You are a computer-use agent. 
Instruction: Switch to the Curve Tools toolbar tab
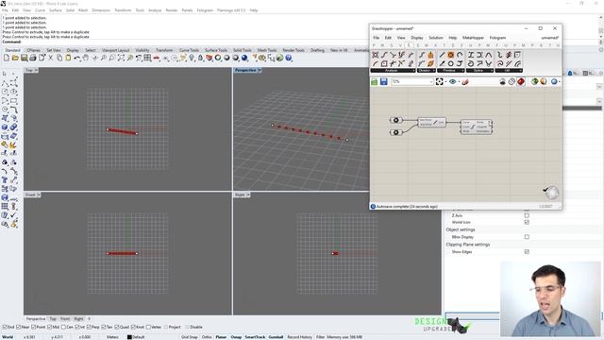pos(189,50)
